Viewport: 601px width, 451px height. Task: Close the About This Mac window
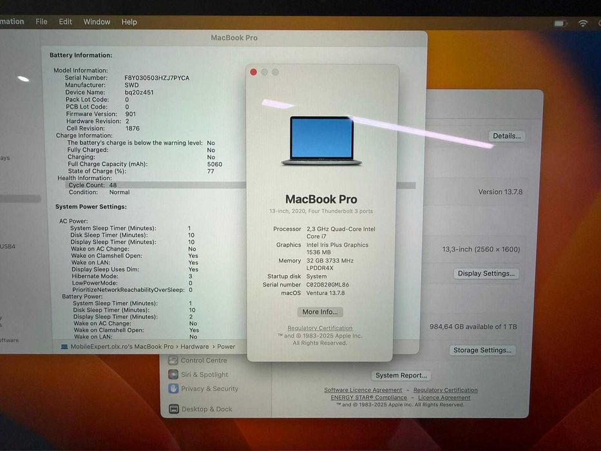(x=253, y=72)
